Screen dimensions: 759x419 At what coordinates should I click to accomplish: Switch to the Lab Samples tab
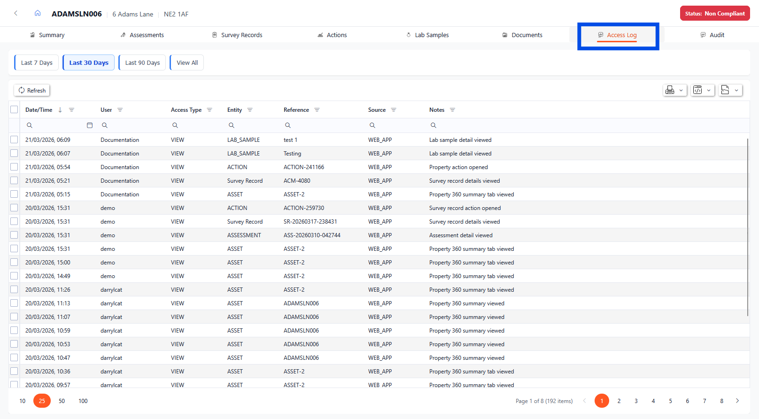pyautogui.click(x=427, y=35)
